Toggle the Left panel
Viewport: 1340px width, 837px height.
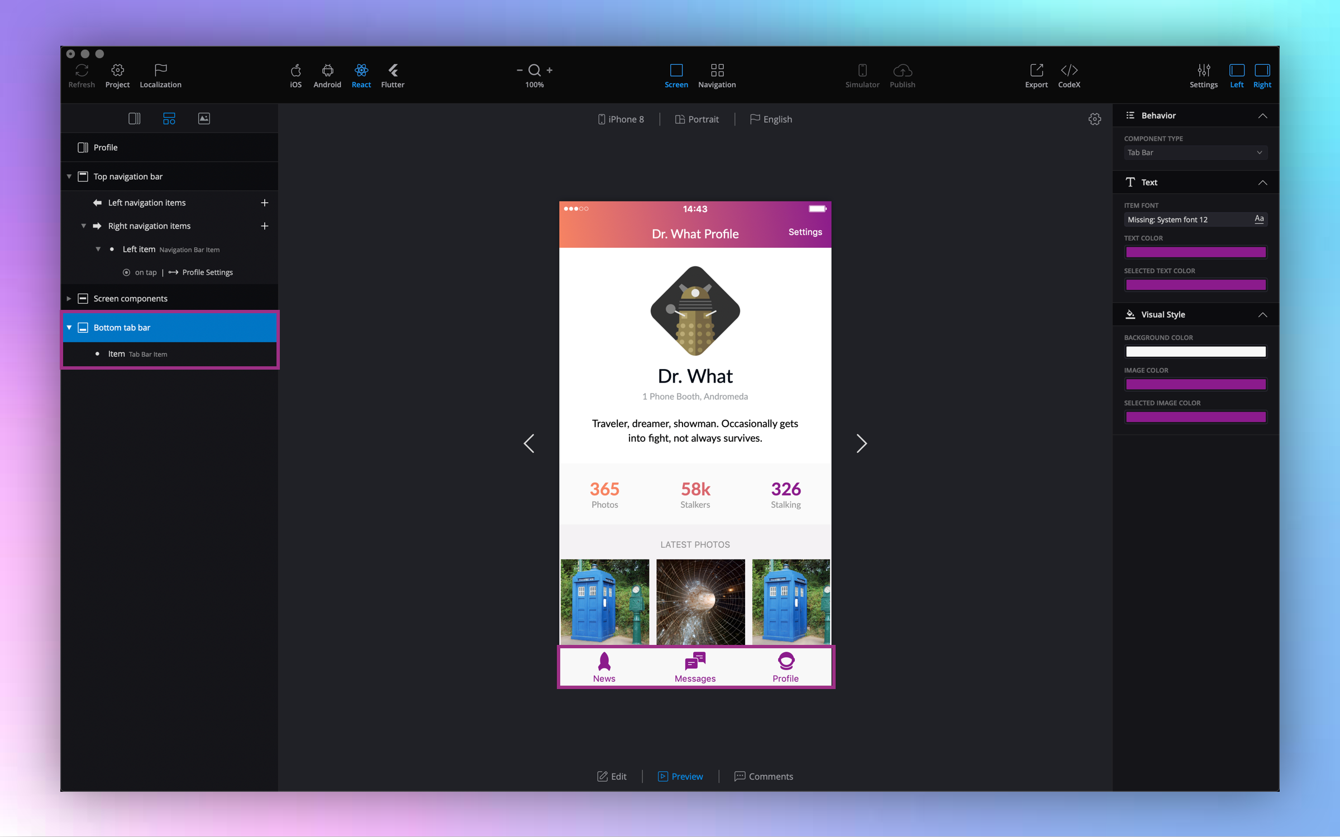tap(1237, 75)
